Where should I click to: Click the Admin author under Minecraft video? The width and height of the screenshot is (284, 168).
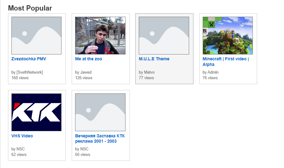[213, 72]
